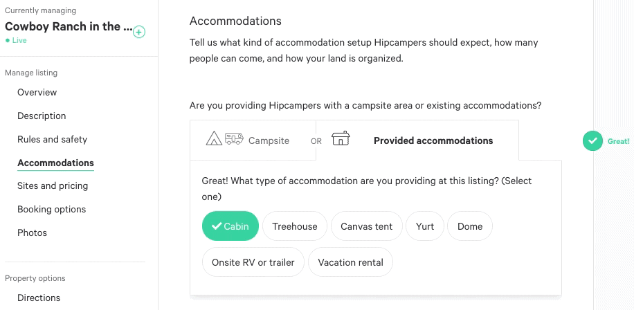Open Booking options in sidebar

click(x=52, y=210)
